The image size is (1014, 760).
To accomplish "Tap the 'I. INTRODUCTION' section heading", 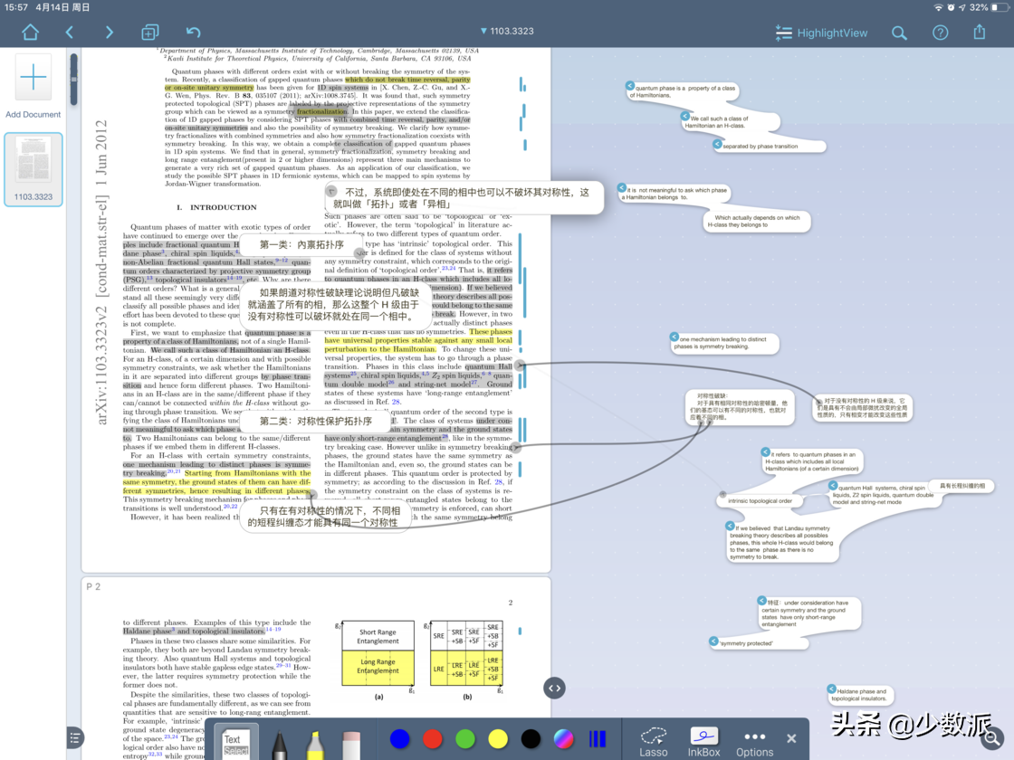I will point(217,207).
